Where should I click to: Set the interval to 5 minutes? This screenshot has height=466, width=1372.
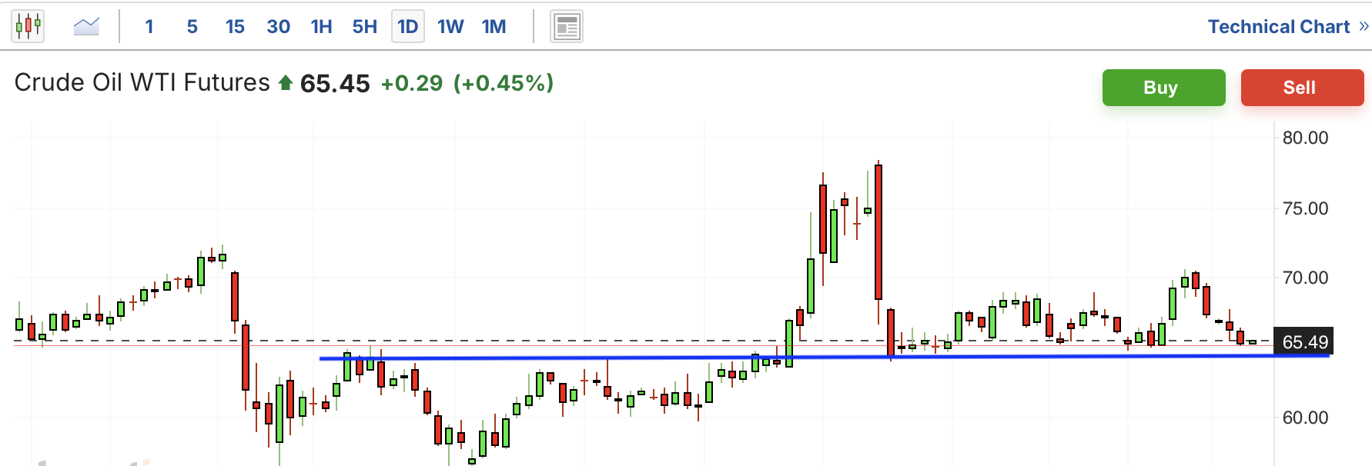[x=192, y=27]
